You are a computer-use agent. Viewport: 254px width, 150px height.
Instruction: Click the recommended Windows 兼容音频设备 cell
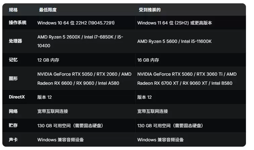[160, 140]
